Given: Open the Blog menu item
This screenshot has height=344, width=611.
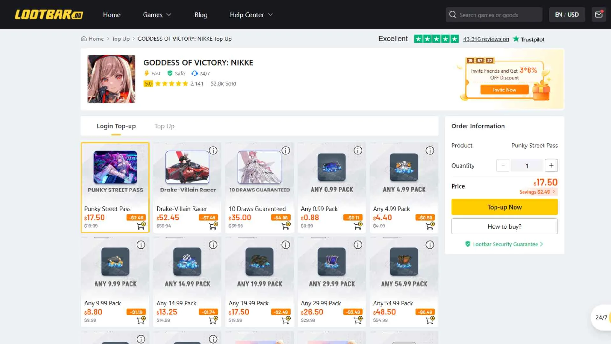Looking at the screenshot, I should [x=201, y=15].
